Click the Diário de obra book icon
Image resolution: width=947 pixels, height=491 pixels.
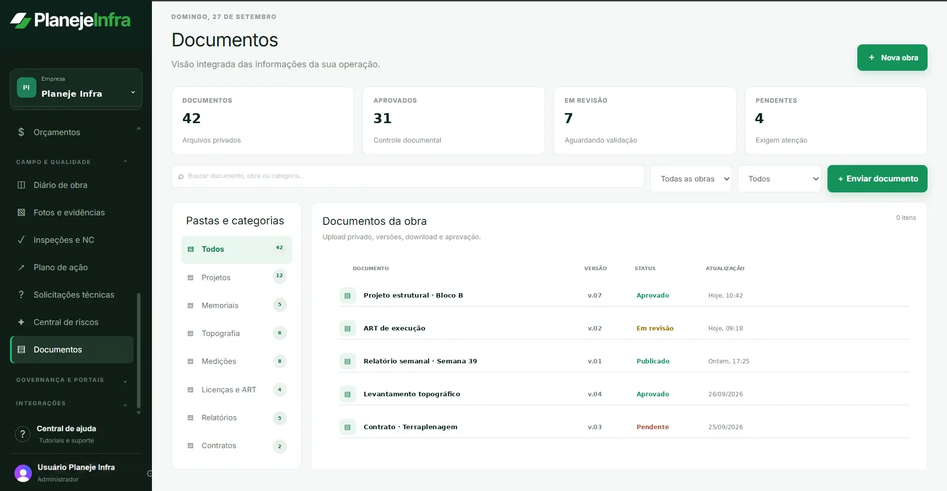21,185
